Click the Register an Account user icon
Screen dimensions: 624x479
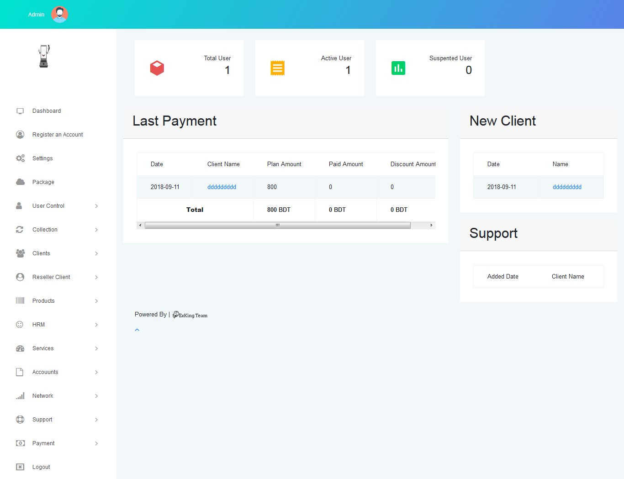[20, 135]
